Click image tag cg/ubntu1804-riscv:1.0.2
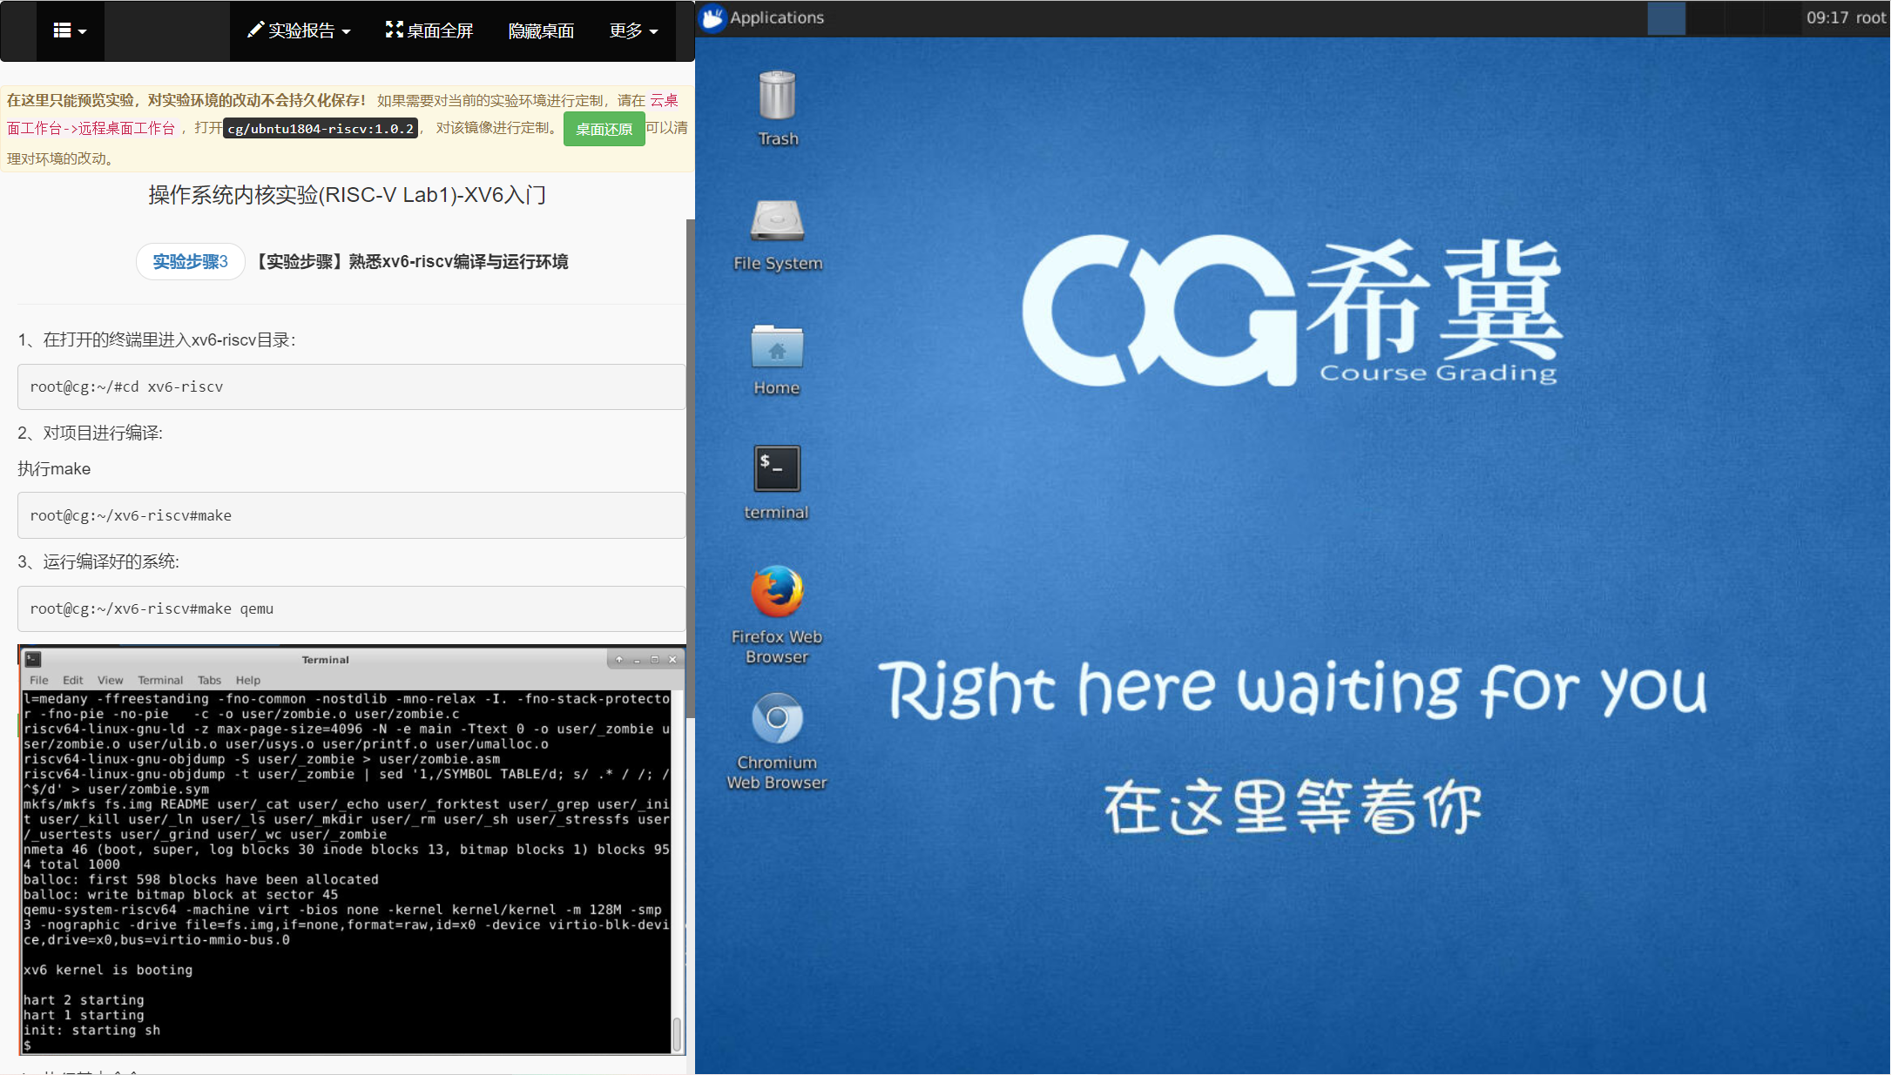This screenshot has width=1891, height=1075. [321, 129]
